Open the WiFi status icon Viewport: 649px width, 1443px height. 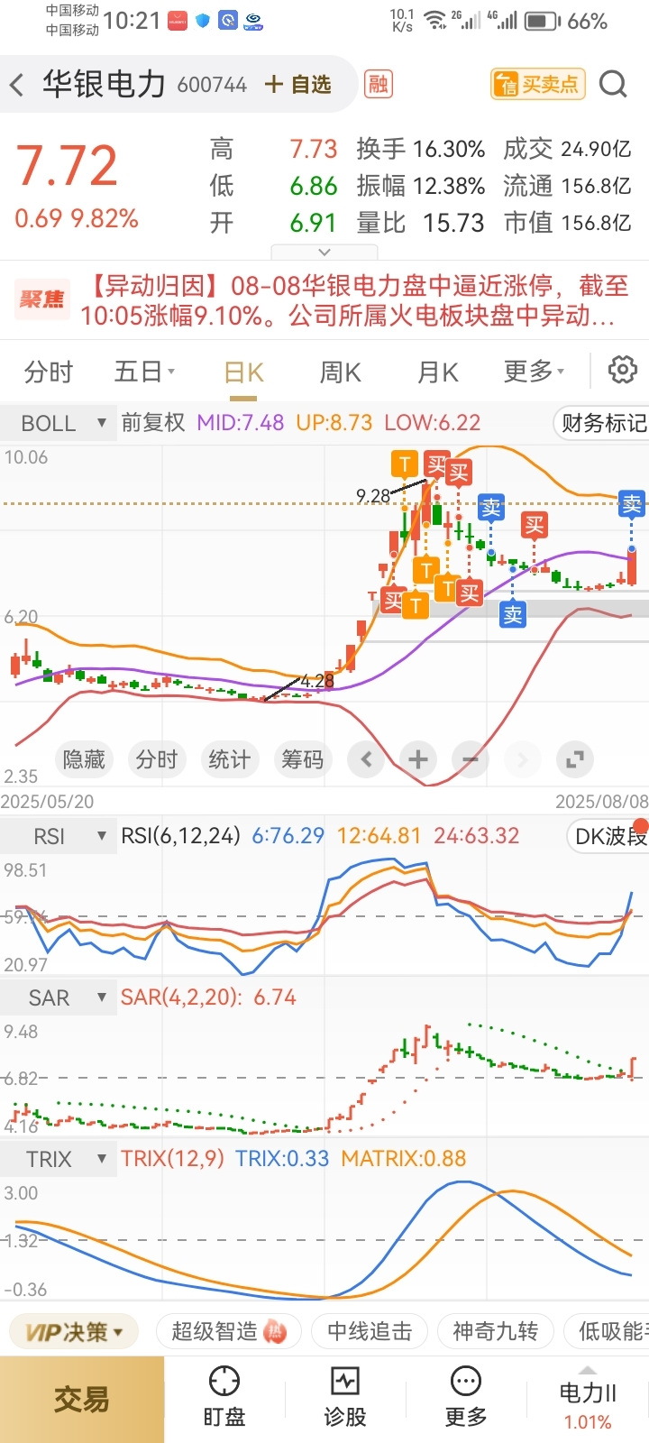pos(435,21)
